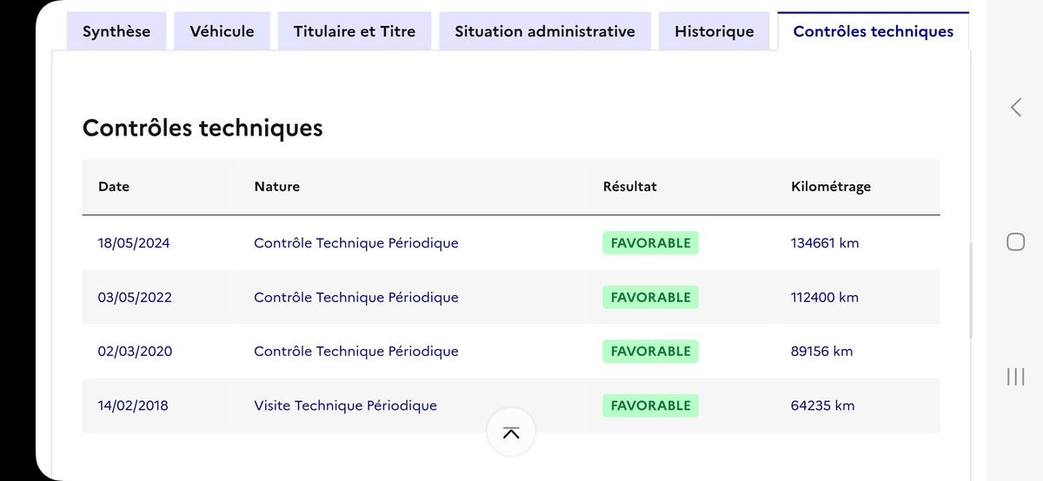Select the Titulaire et Titre tab
1043x481 pixels.
(x=355, y=31)
